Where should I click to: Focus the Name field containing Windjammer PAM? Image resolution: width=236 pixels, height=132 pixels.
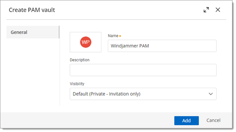(162, 46)
